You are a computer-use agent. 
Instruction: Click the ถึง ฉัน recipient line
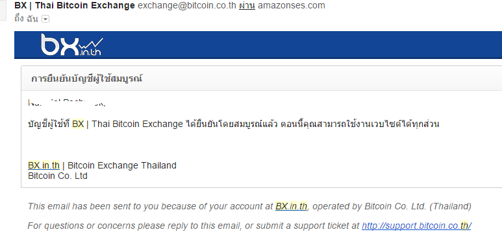(x=26, y=19)
